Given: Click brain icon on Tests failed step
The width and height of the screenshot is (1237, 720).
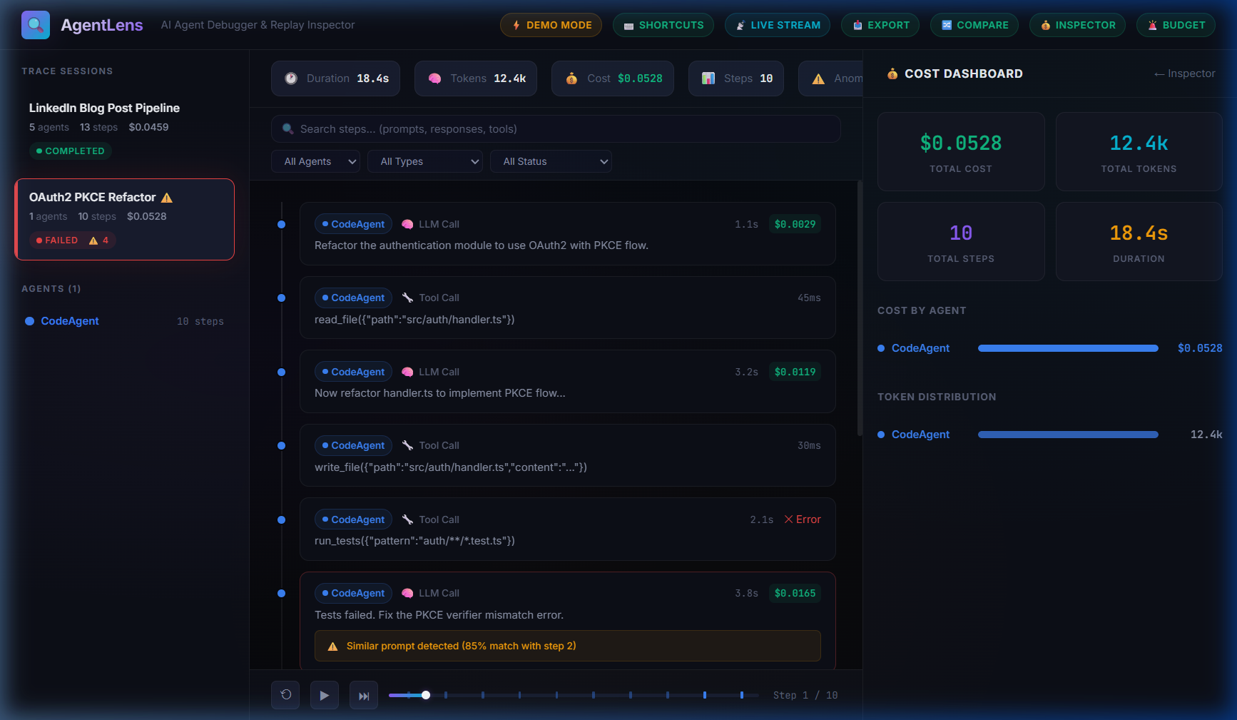Looking at the screenshot, I should tap(407, 593).
